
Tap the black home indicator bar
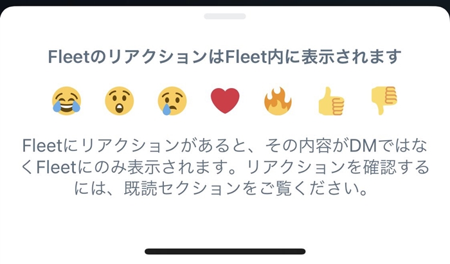pyautogui.click(x=225, y=251)
